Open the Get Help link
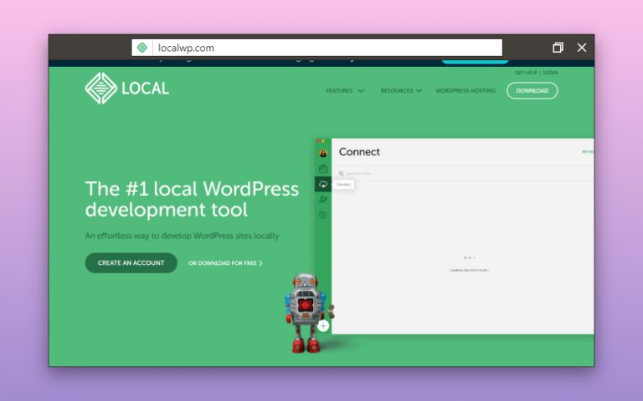The height and width of the screenshot is (401, 643). click(x=526, y=73)
